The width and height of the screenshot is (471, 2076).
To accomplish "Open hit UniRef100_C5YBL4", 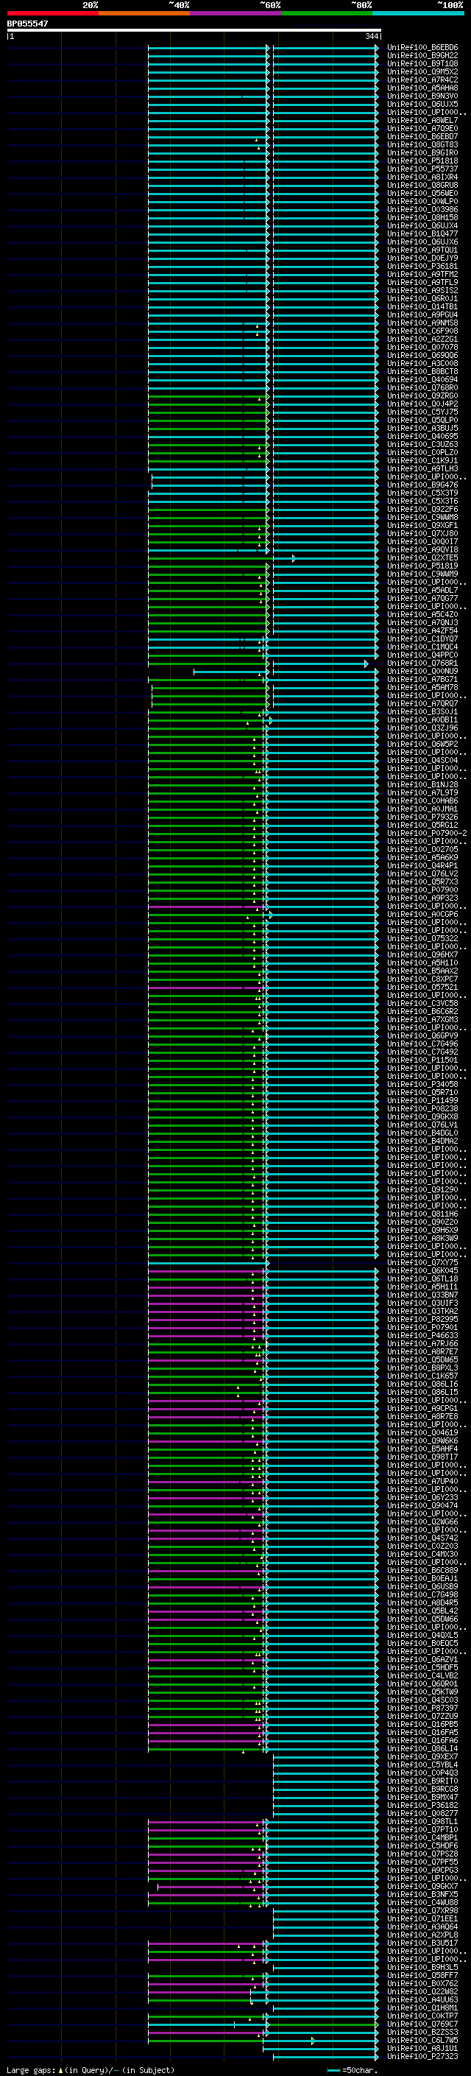I will [422, 1764].
